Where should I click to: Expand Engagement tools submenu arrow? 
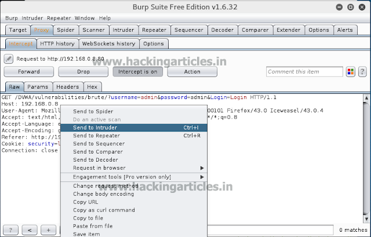coord(202,177)
